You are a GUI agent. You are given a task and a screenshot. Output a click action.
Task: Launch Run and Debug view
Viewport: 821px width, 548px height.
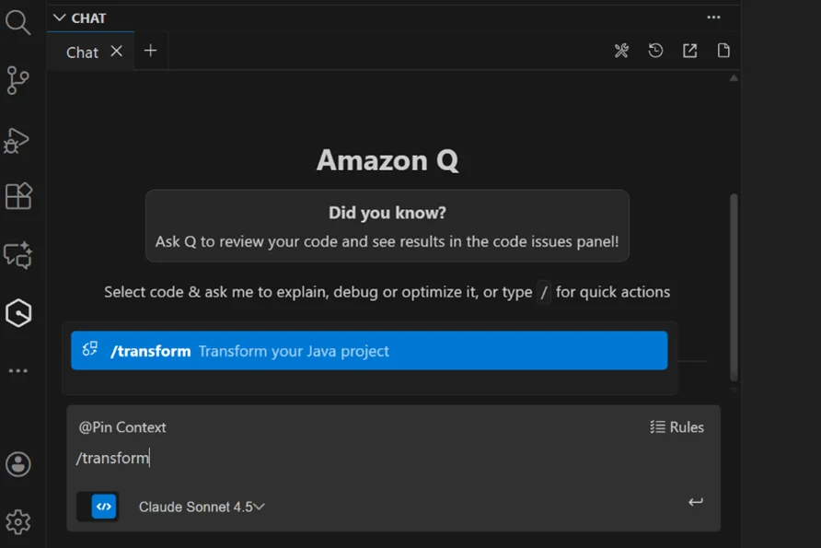[x=18, y=140]
